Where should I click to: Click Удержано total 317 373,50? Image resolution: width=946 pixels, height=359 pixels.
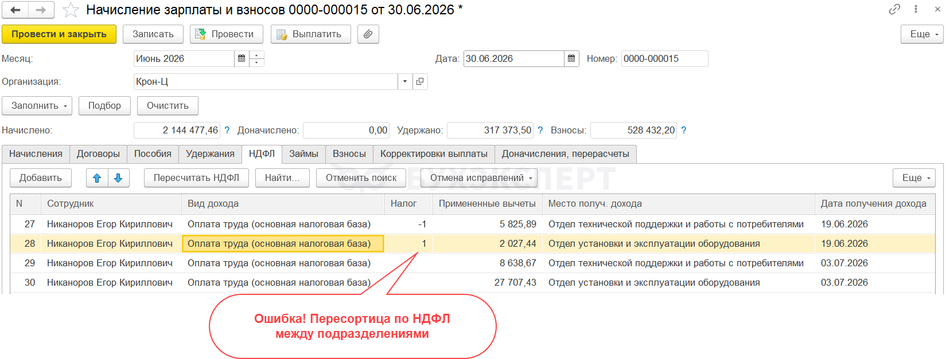tap(490, 131)
